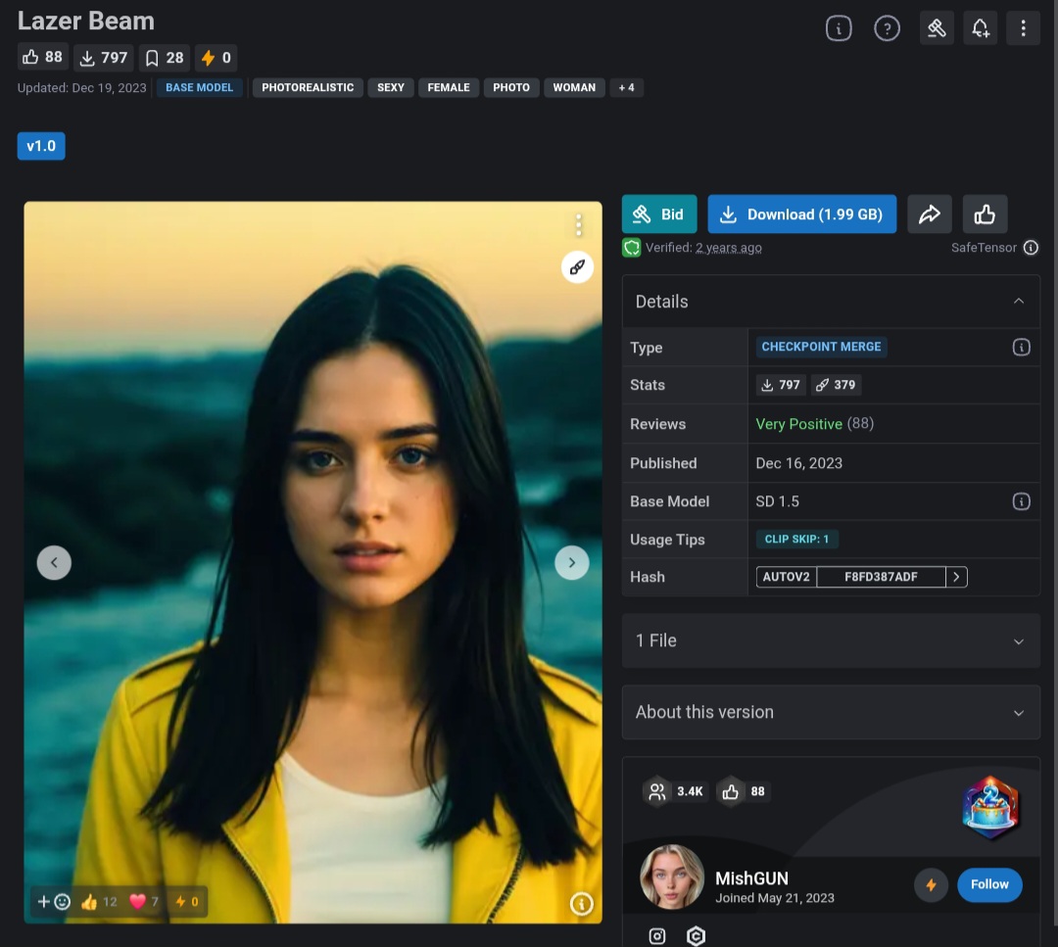The width and height of the screenshot is (1058, 947).
Task: Click thumbs up reaction showing 12
Action: click(99, 902)
